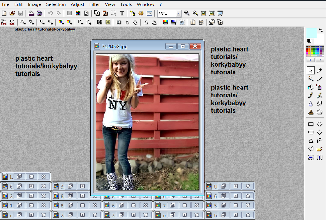Lower gamma with the gamma minus icon

point(80,22)
